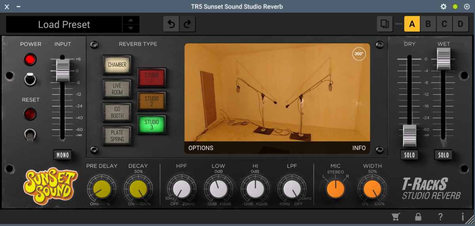Viewport: 475px width, 226px height.
Task: Choose the red STUDIO 1 button
Action: [152, 78]
